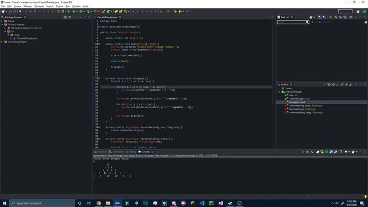Open the Window menu
This screenshot has width=368, height=207.
76,6
